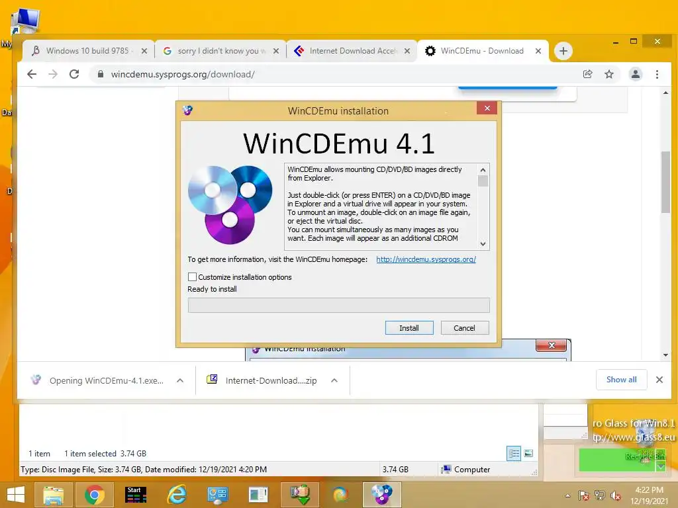Viewport: 678px width, 508px height.
Task: Open the Start menu app in taskbar
Action: click(135, 495)
